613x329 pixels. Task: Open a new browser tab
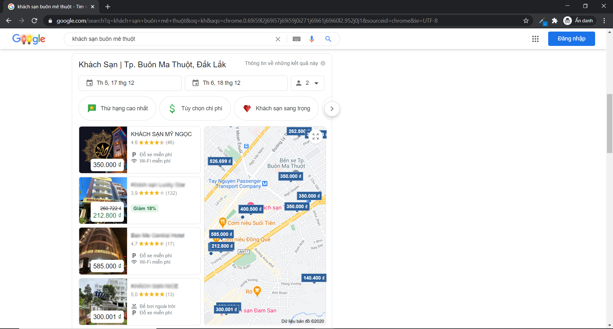click(108, 7)
